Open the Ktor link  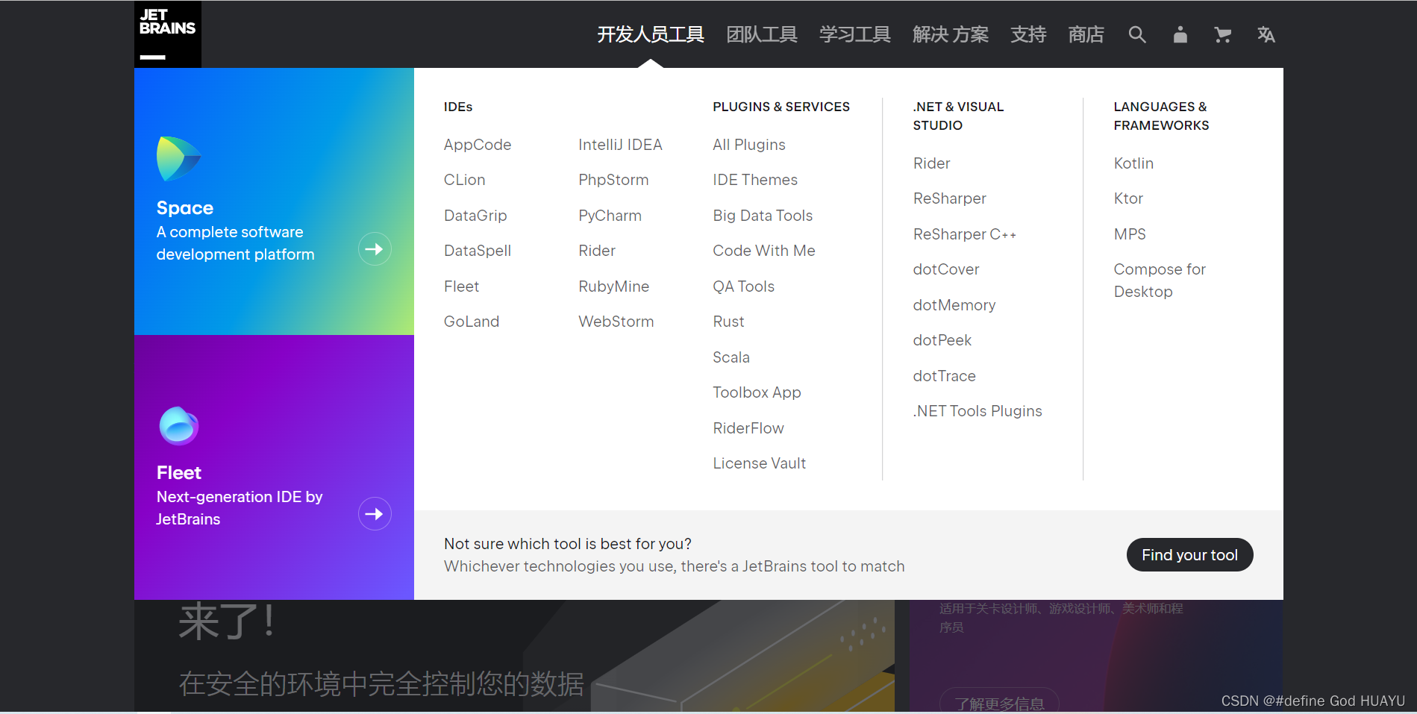click(1128, 198)
